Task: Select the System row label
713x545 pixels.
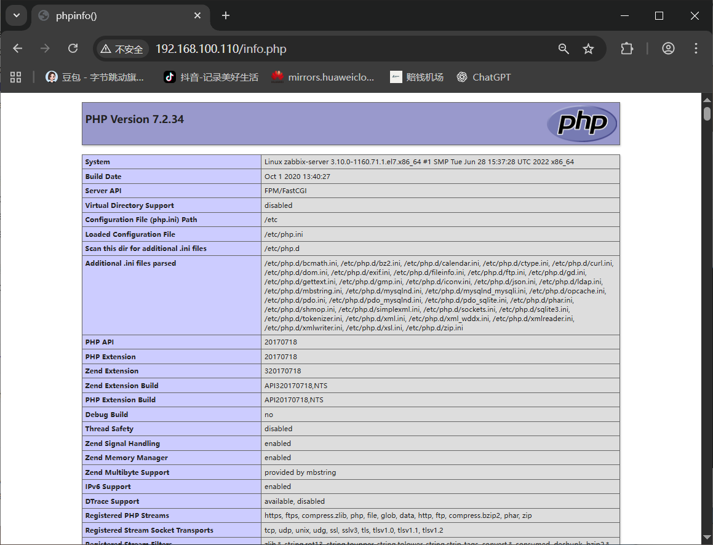Action: click(97, 162)
